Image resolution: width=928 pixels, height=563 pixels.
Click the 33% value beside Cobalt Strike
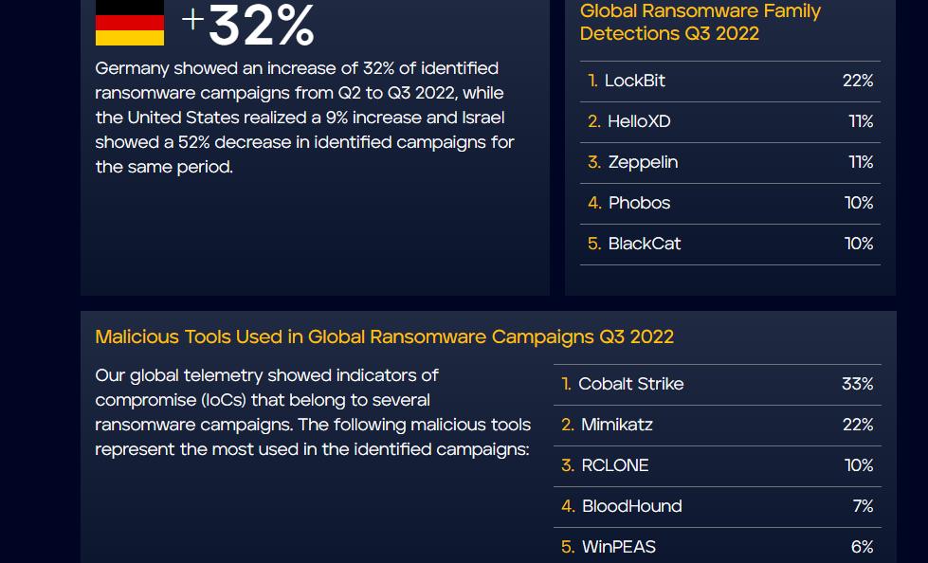(x=858, y=384)
